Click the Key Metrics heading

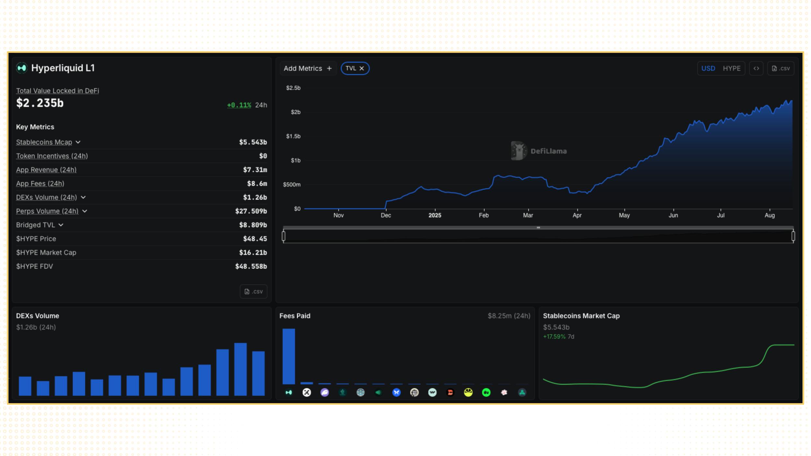coord(35,127)
